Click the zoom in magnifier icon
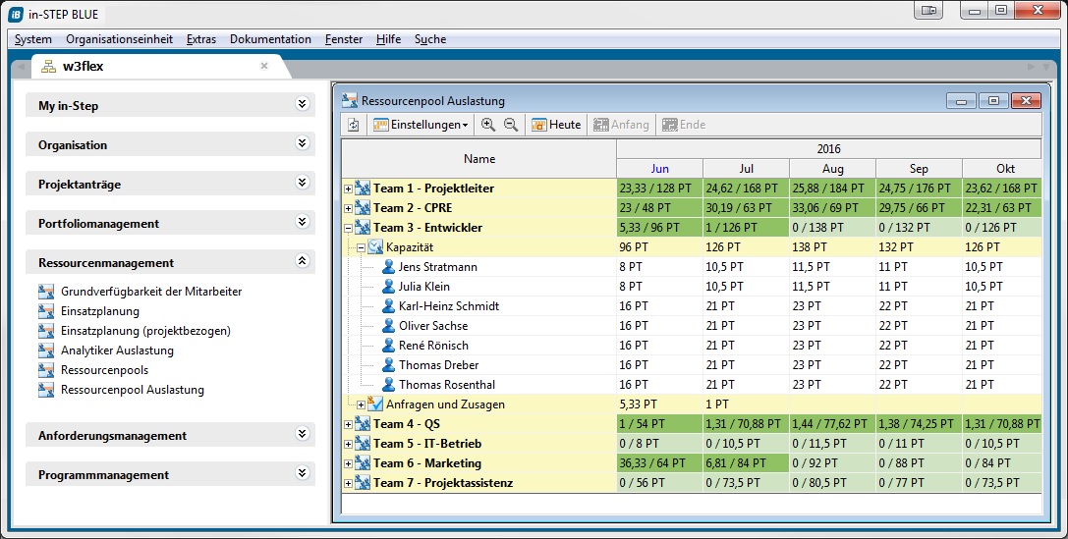 (x=487, y=125)
